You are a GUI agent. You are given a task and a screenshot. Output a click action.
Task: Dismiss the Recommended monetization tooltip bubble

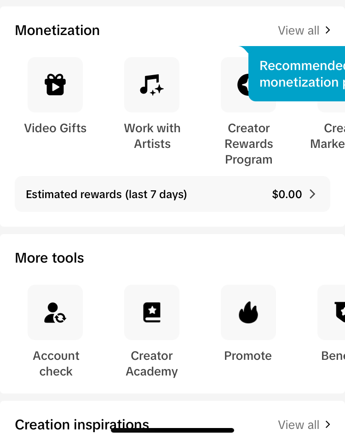tap(297, 74)
